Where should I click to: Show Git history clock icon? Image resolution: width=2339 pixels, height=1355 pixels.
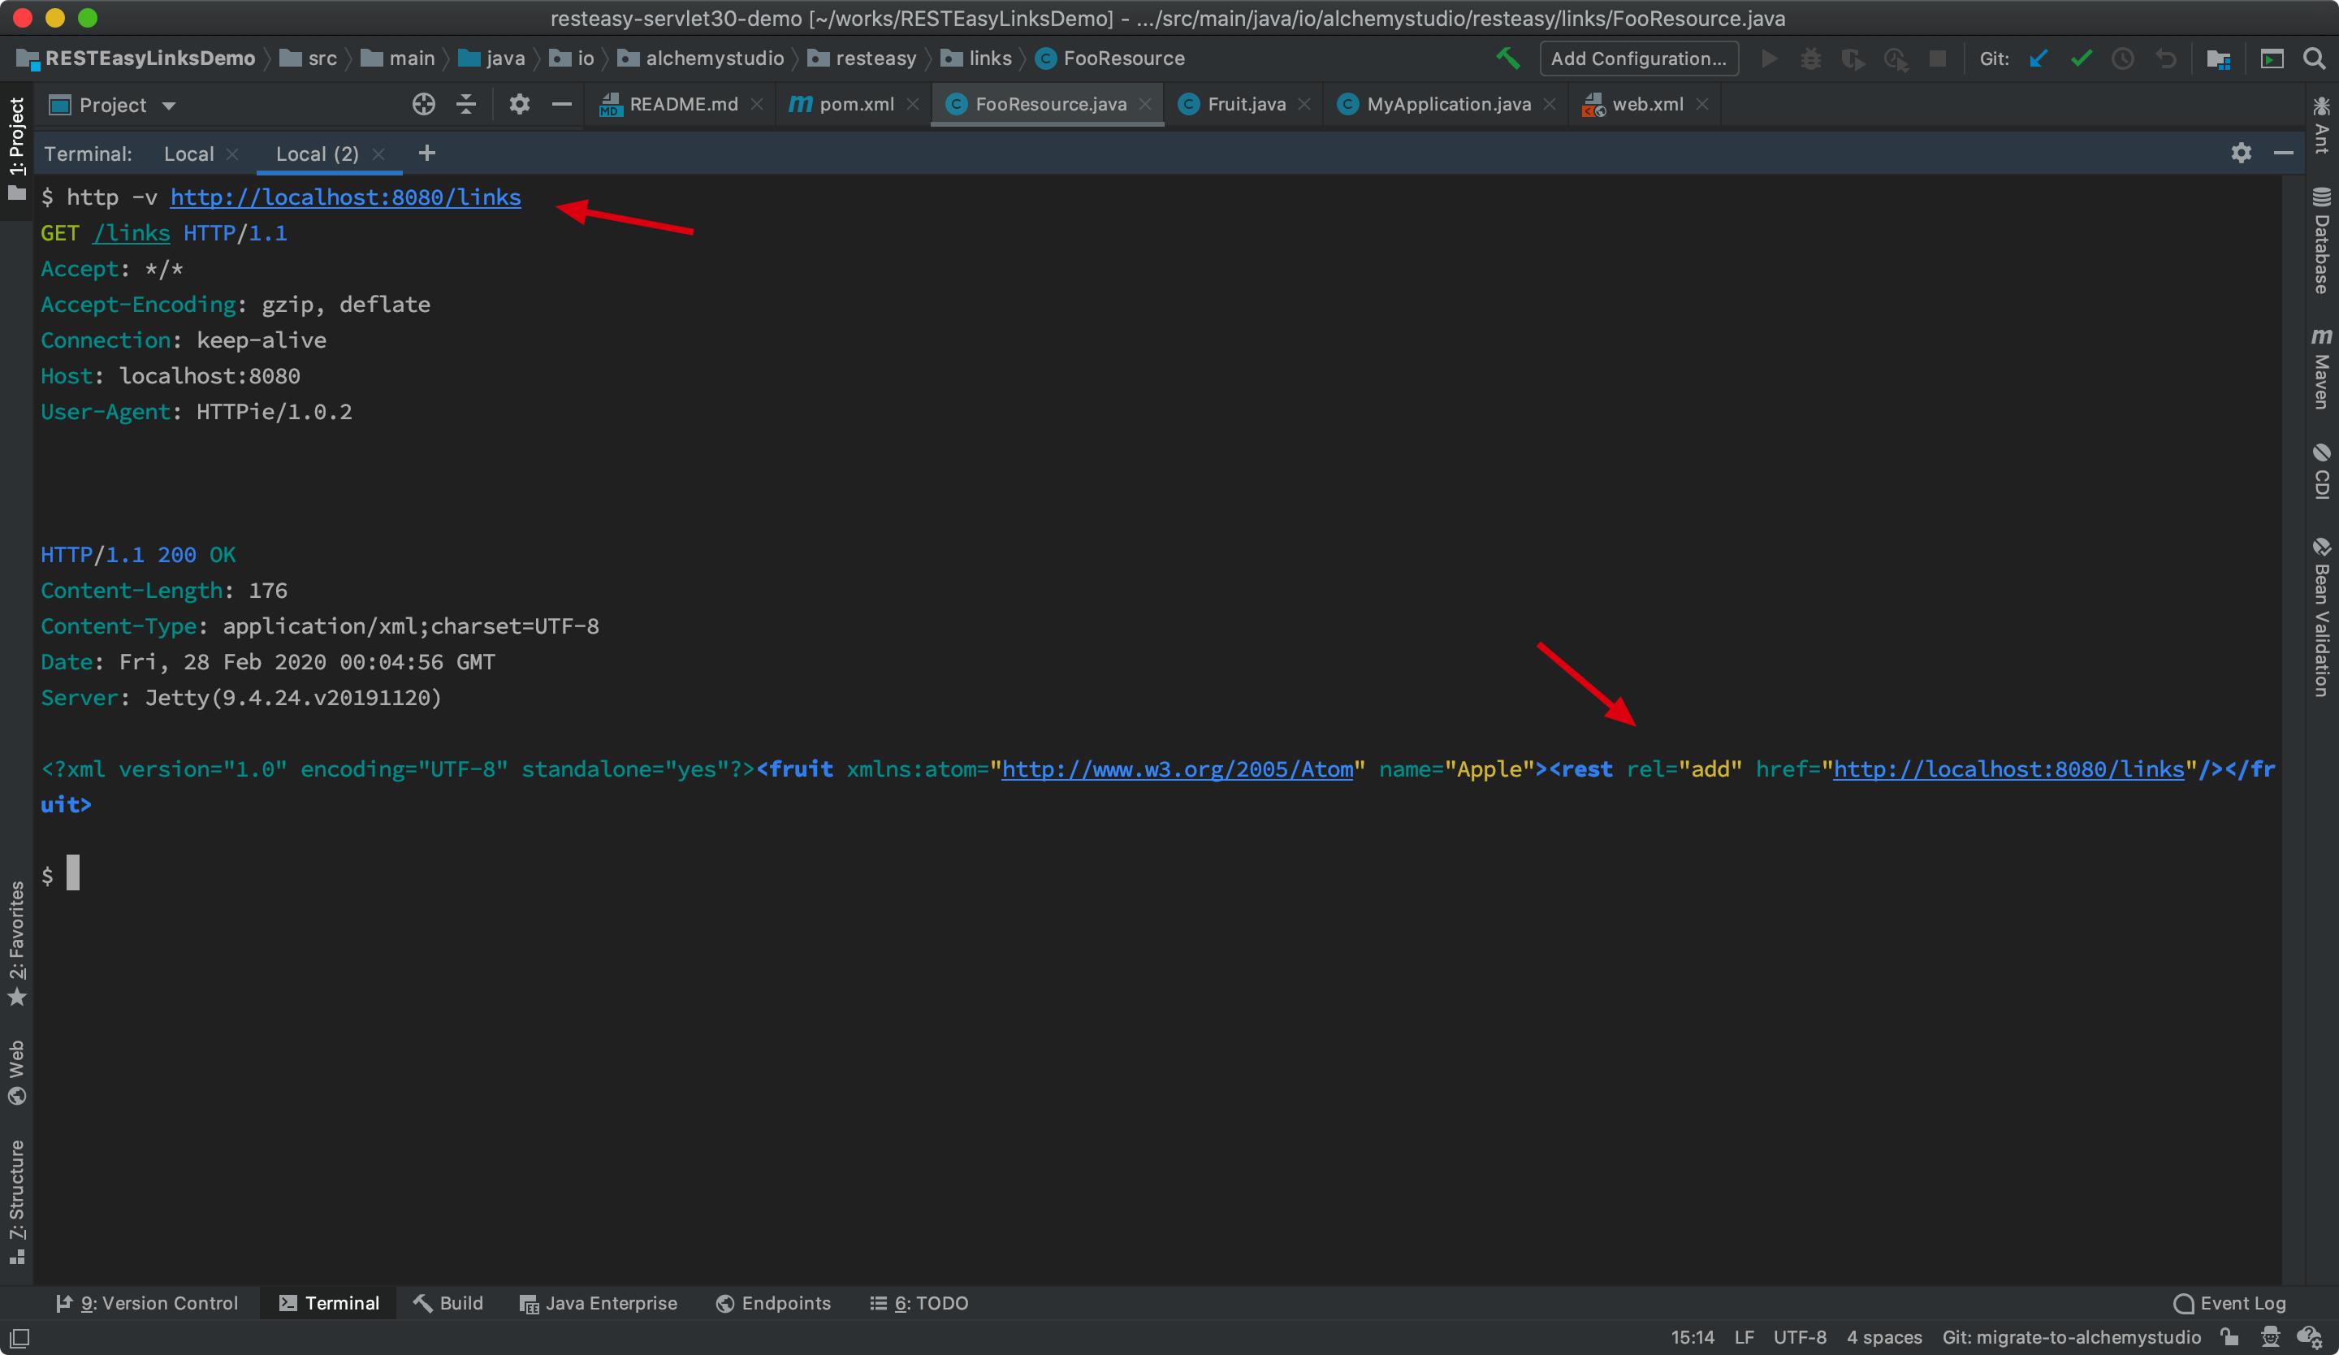coord(2123,58)
